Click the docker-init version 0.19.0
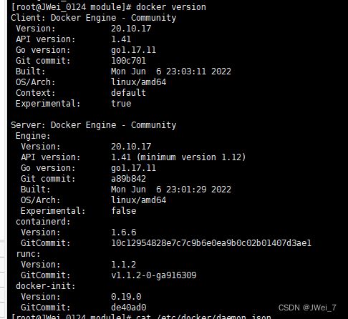The width and height of the screenshot is (348, 319). point(126,297)
